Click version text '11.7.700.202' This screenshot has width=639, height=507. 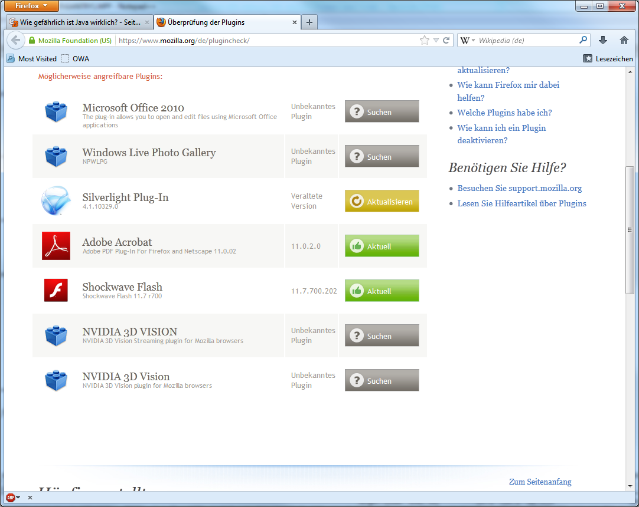(x=314, y=291)
